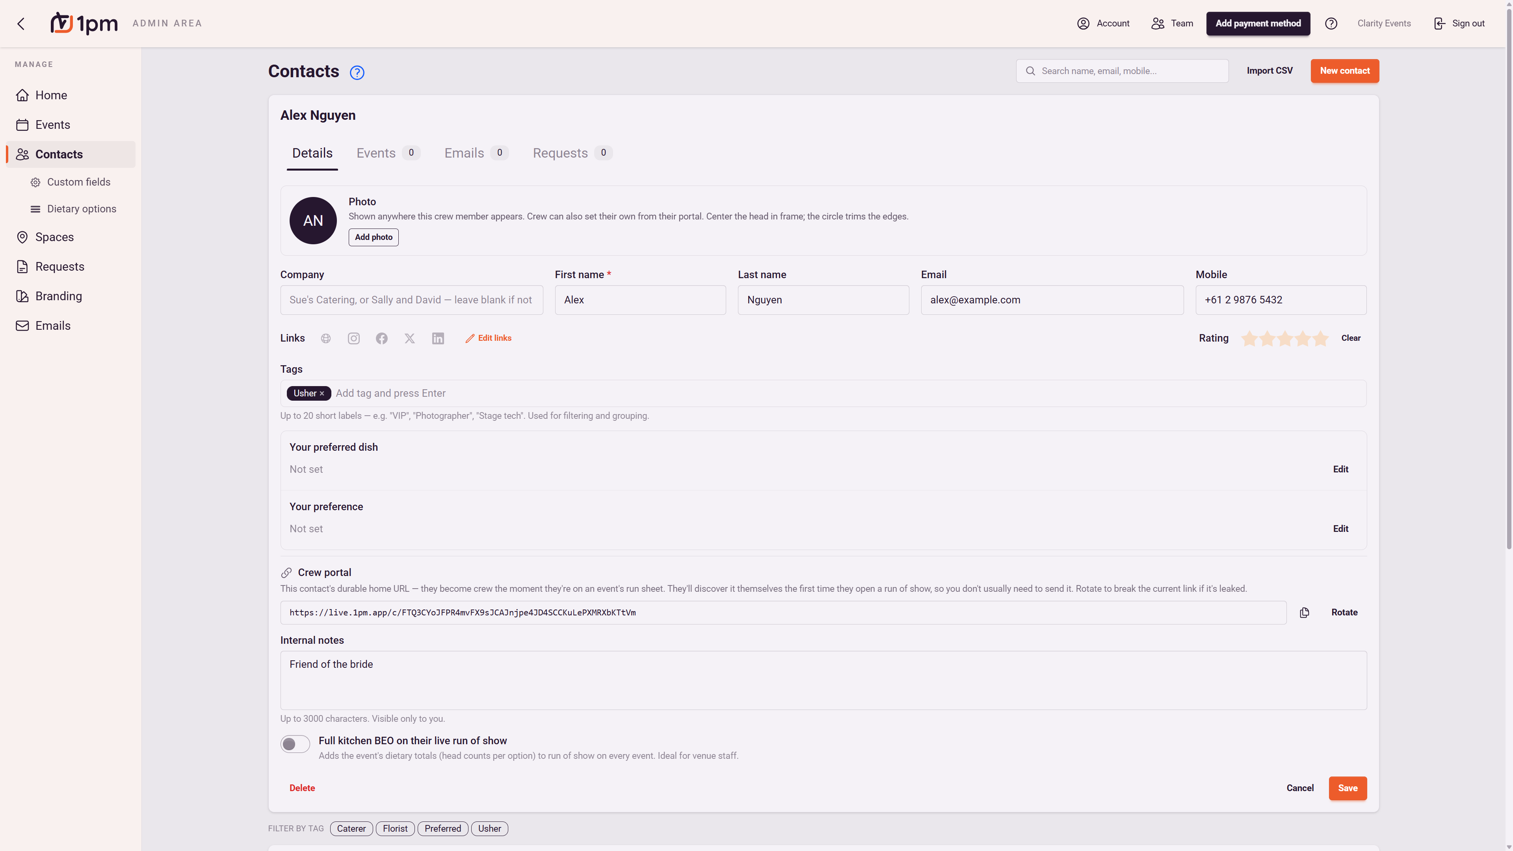Select Contacts in sidebar
Screen dimensions: 1513x851
(x=71, y=154)
